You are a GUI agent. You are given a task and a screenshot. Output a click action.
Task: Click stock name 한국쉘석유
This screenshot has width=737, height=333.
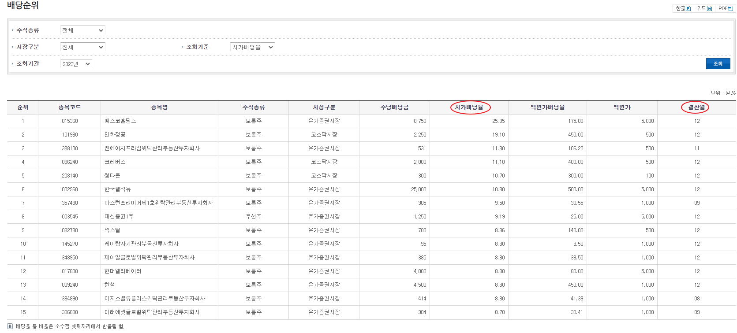pyautogui.click(x=117, y=189)
